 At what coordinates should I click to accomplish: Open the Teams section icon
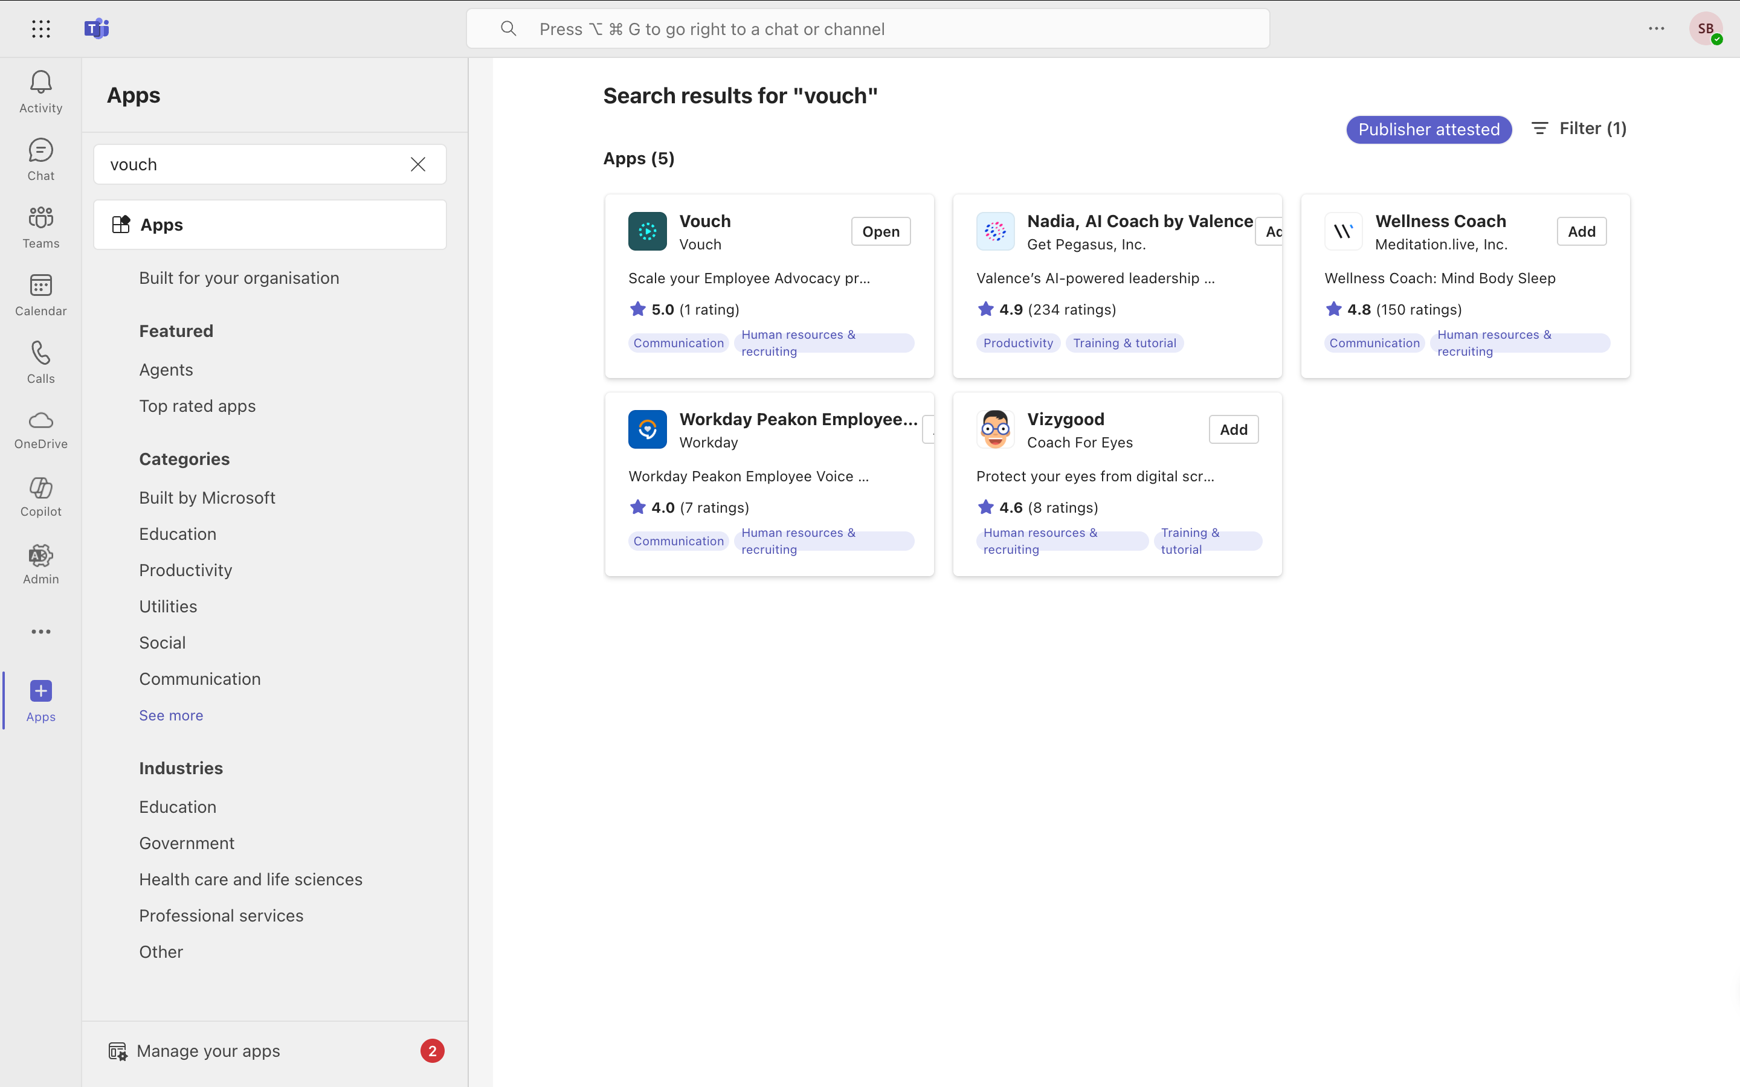tap(41, 218)
